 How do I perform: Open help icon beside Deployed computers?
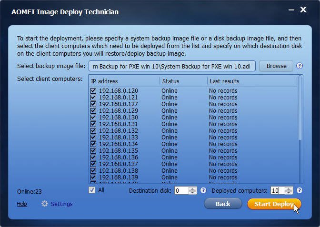point(299,190)
